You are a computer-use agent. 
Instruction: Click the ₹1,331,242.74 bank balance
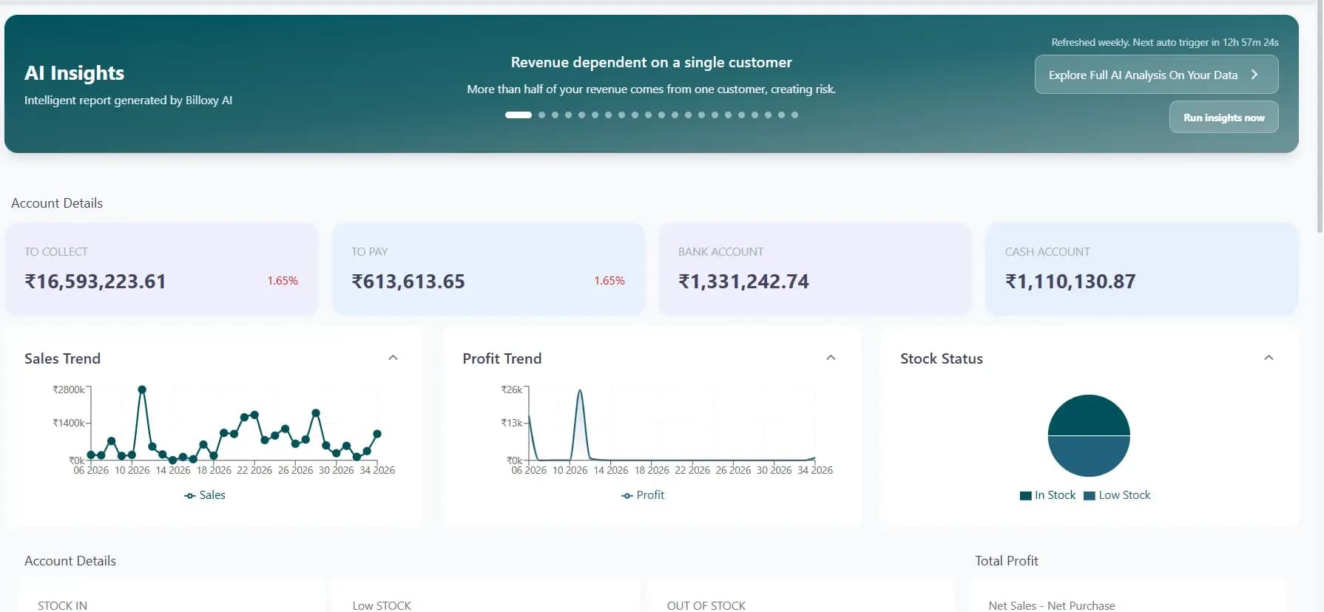coord(743,282)
